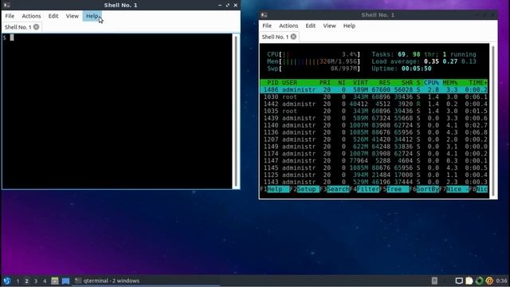Select the running process row PID 1442

[374, 104]
